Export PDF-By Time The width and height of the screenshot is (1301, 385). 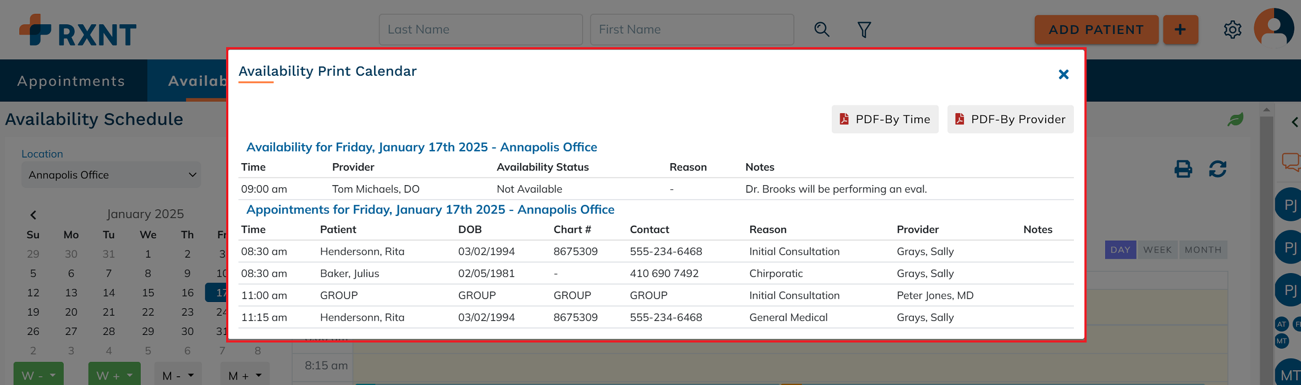[885, 119]
